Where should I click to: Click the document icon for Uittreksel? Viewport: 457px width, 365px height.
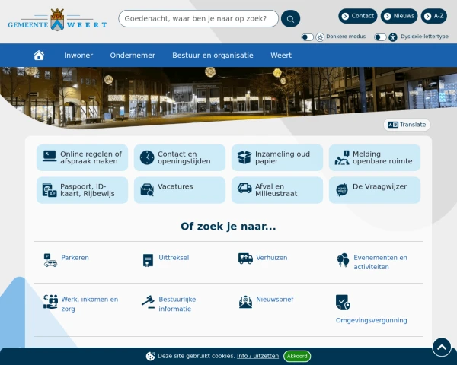click(x=148, y=260)
